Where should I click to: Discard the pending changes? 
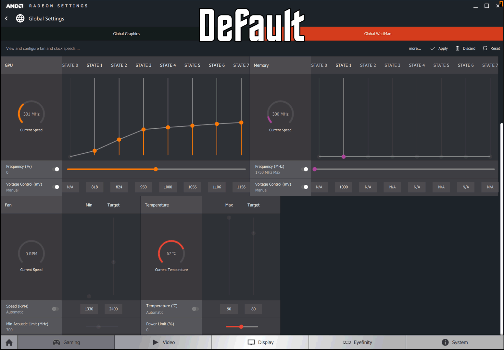(465, 48)
